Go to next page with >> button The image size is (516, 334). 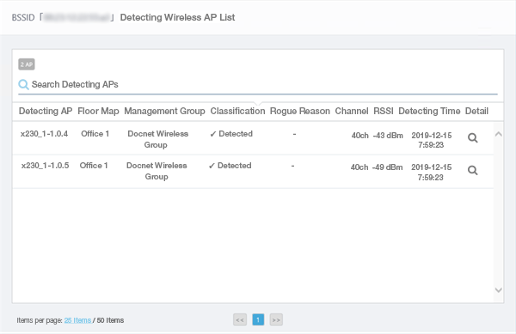coord(276,320)
